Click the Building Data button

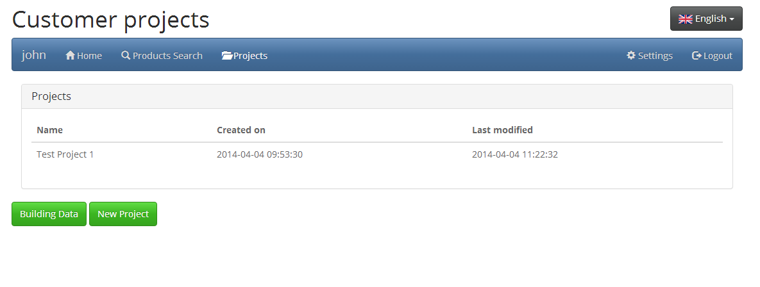[x=49, y=214]
